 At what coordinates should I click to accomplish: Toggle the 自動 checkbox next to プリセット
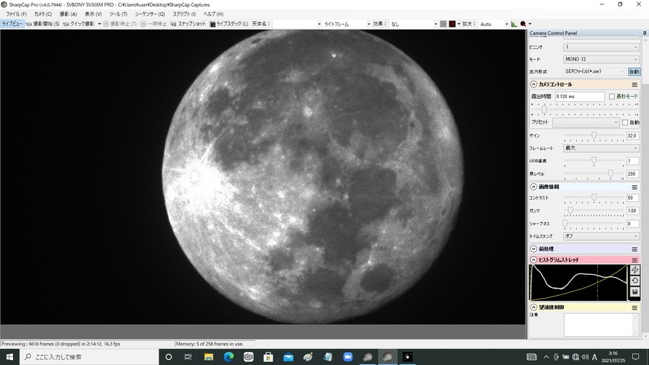[625, 123]
